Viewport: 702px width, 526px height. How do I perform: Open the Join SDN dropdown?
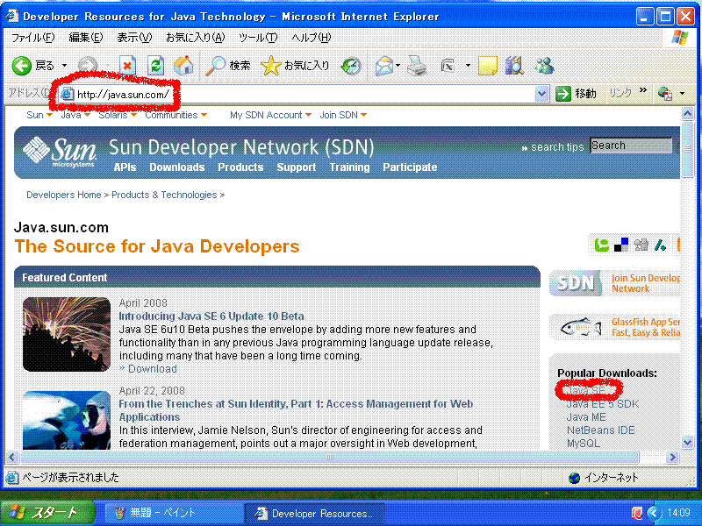[343, 116]
